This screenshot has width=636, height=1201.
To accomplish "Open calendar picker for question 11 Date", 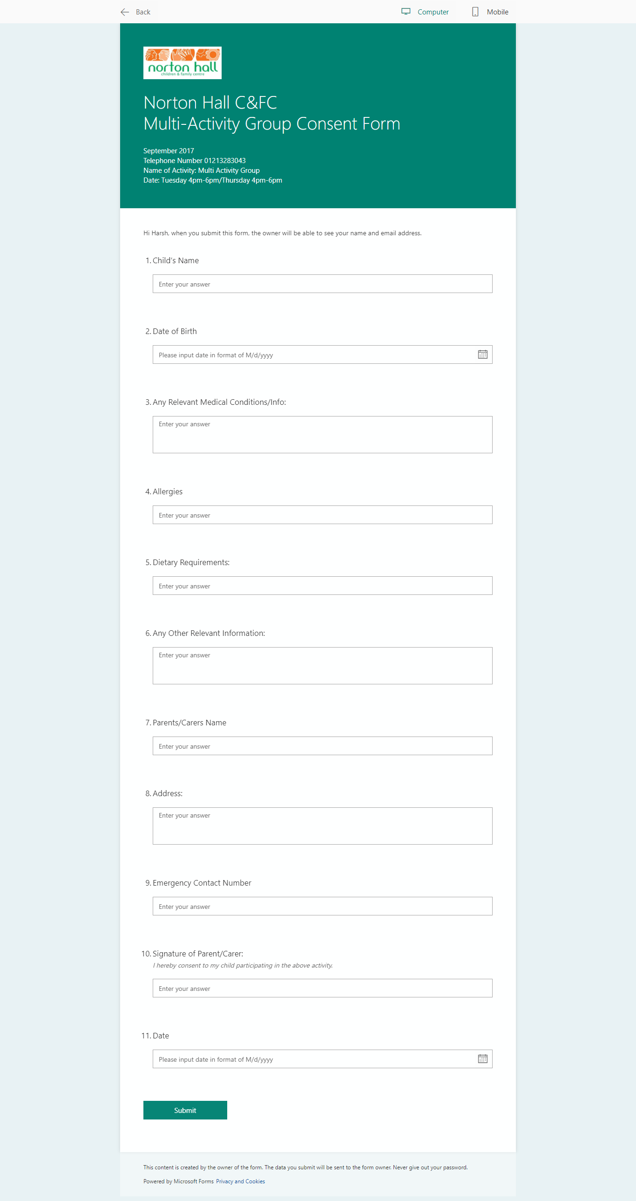I will (x=482, y=1059).
